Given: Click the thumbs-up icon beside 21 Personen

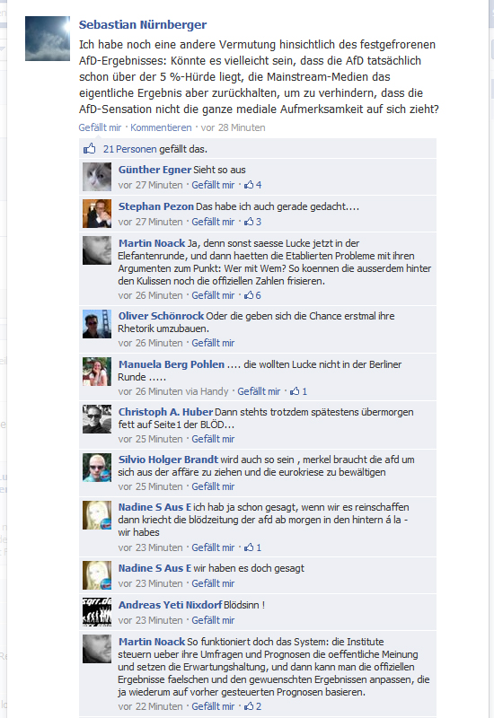Looking at the screenshot, I should coord(89,148).
